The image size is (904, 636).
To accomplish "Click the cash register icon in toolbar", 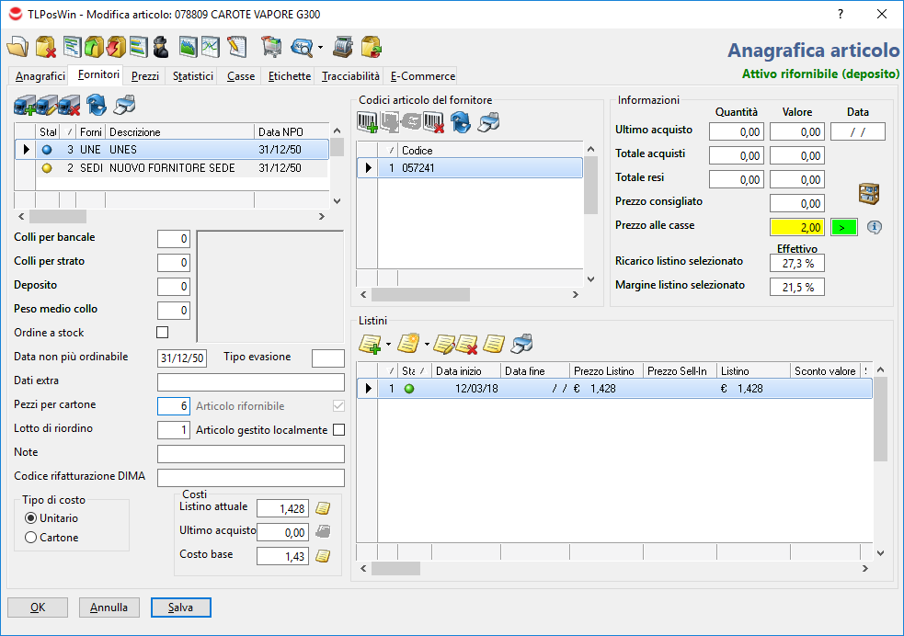I will (x=343, y=46).
